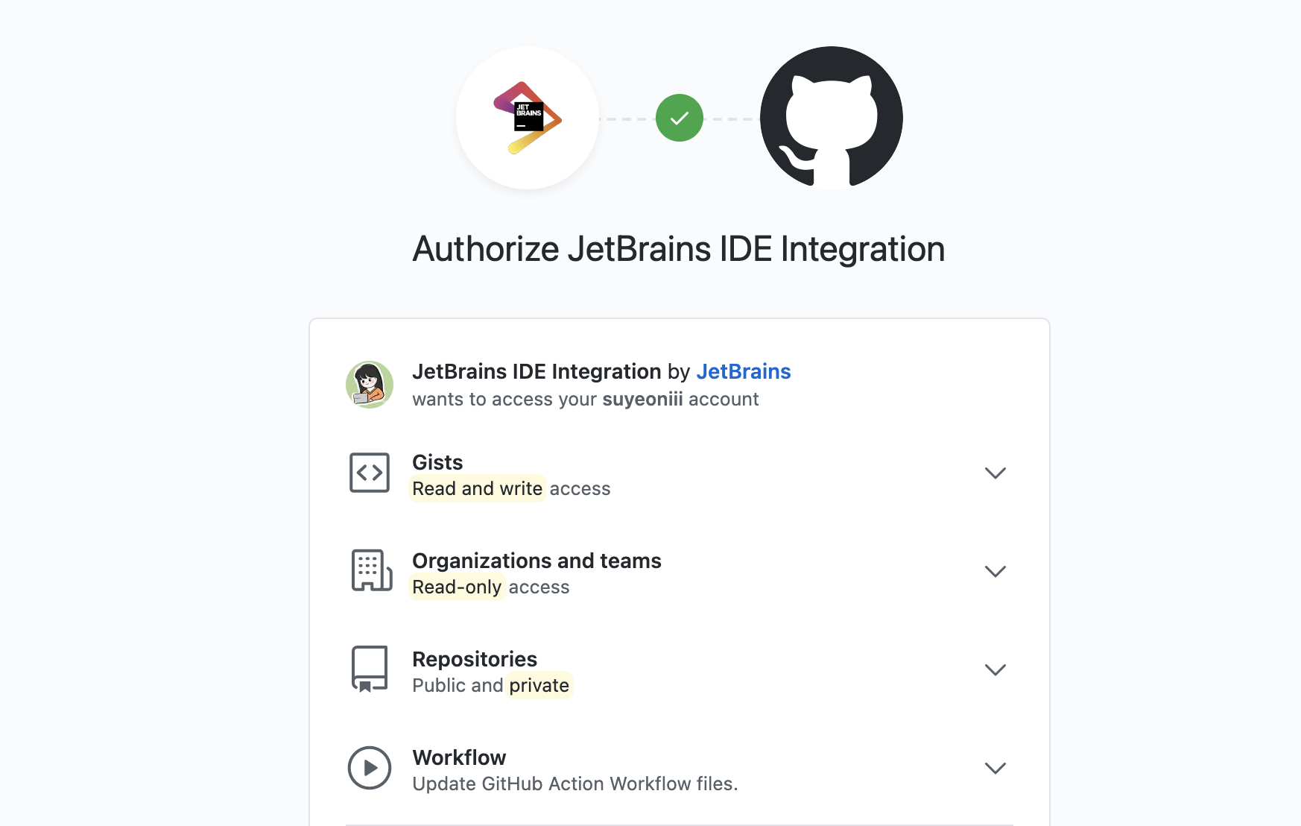Click the 'private' highlighted label
Image resolution: width=1301 pixels, height=826 pixels.
pos(539,685)
